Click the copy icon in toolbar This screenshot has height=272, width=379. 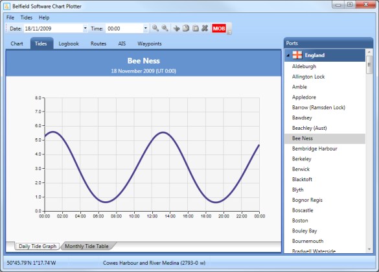pos(186,29)
